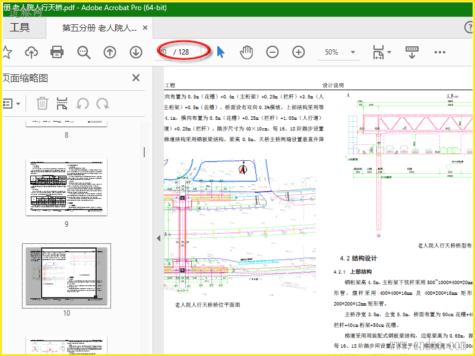Open thumbnail options menu dropdown
Image resolution: width=475 pixels, height=356 pixels.
pyautogui.click(x=11, y=104)
